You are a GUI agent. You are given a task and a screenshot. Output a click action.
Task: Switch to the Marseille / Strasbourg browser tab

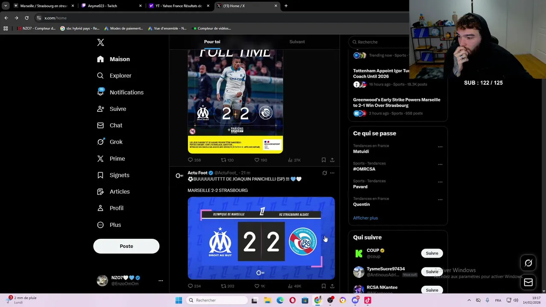click(x=43, y=6)
